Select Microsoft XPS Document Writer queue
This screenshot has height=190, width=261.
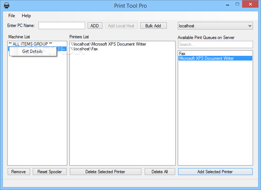click(x=215, y=58)
